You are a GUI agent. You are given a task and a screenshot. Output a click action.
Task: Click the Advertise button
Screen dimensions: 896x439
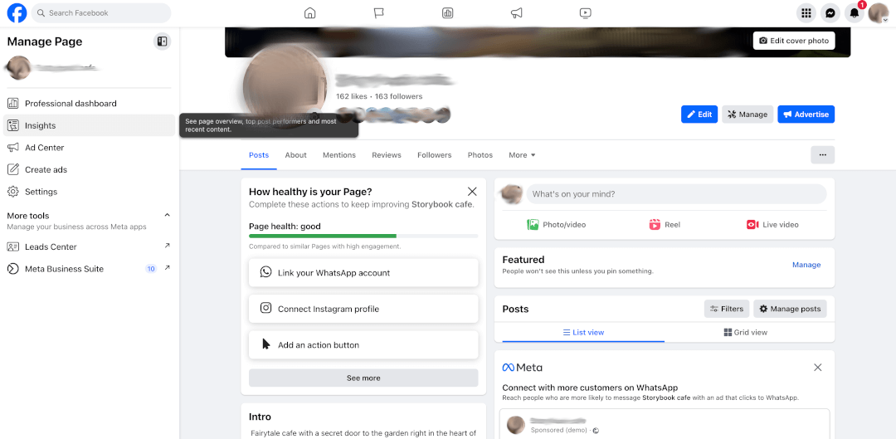click(806, 115)
